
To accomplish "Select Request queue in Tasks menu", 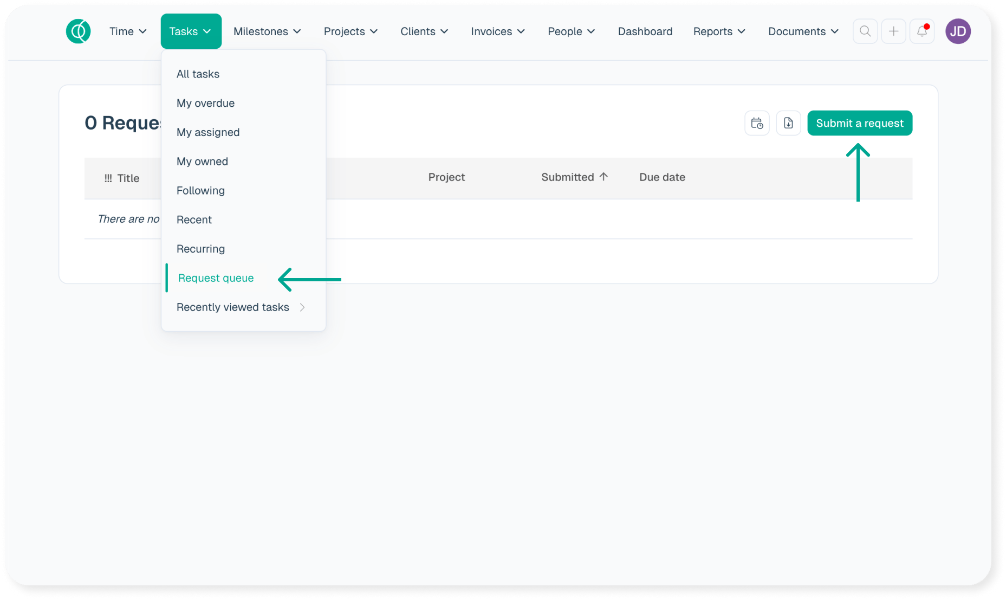I will pyautogui.click(x=216, y=278).
